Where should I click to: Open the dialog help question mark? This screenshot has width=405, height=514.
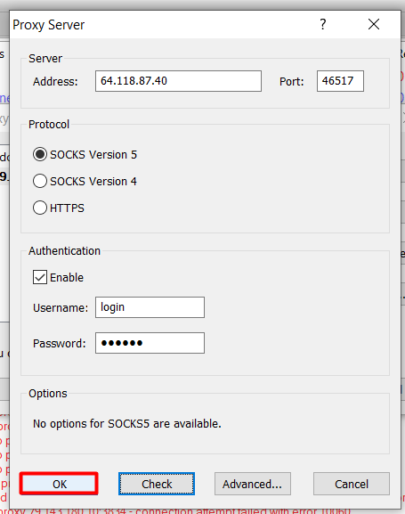[x=323, y=24]
